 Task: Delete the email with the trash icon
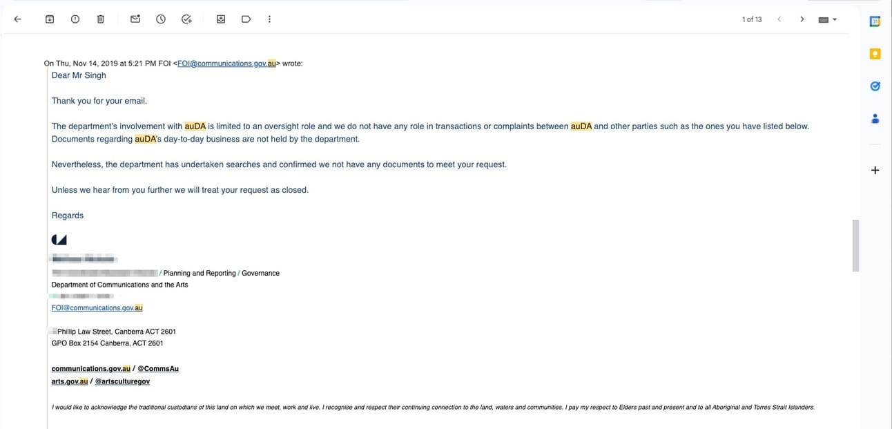click(x=100, y=19)
